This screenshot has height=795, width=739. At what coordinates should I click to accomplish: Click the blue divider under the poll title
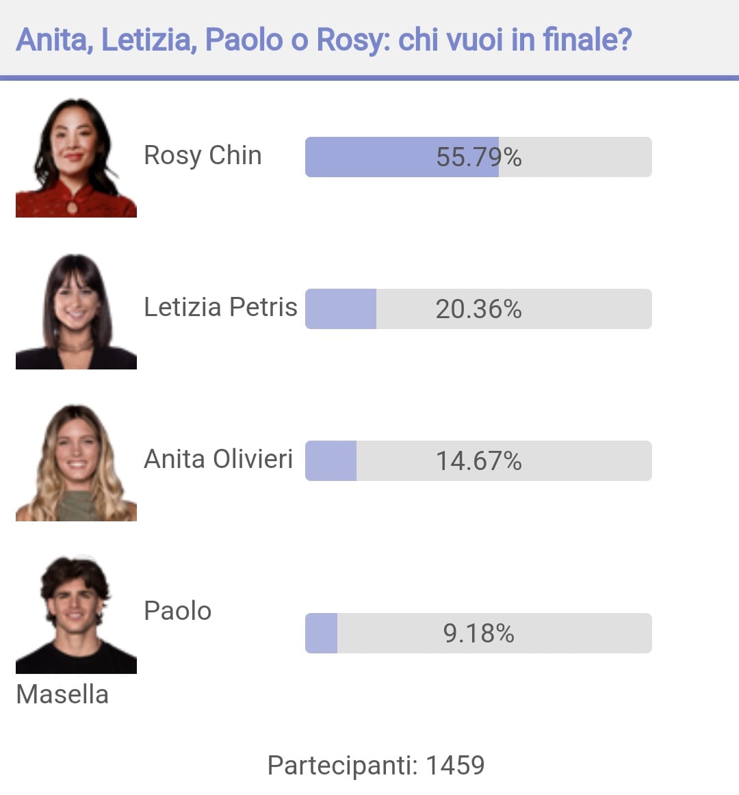tap(369, 78)
